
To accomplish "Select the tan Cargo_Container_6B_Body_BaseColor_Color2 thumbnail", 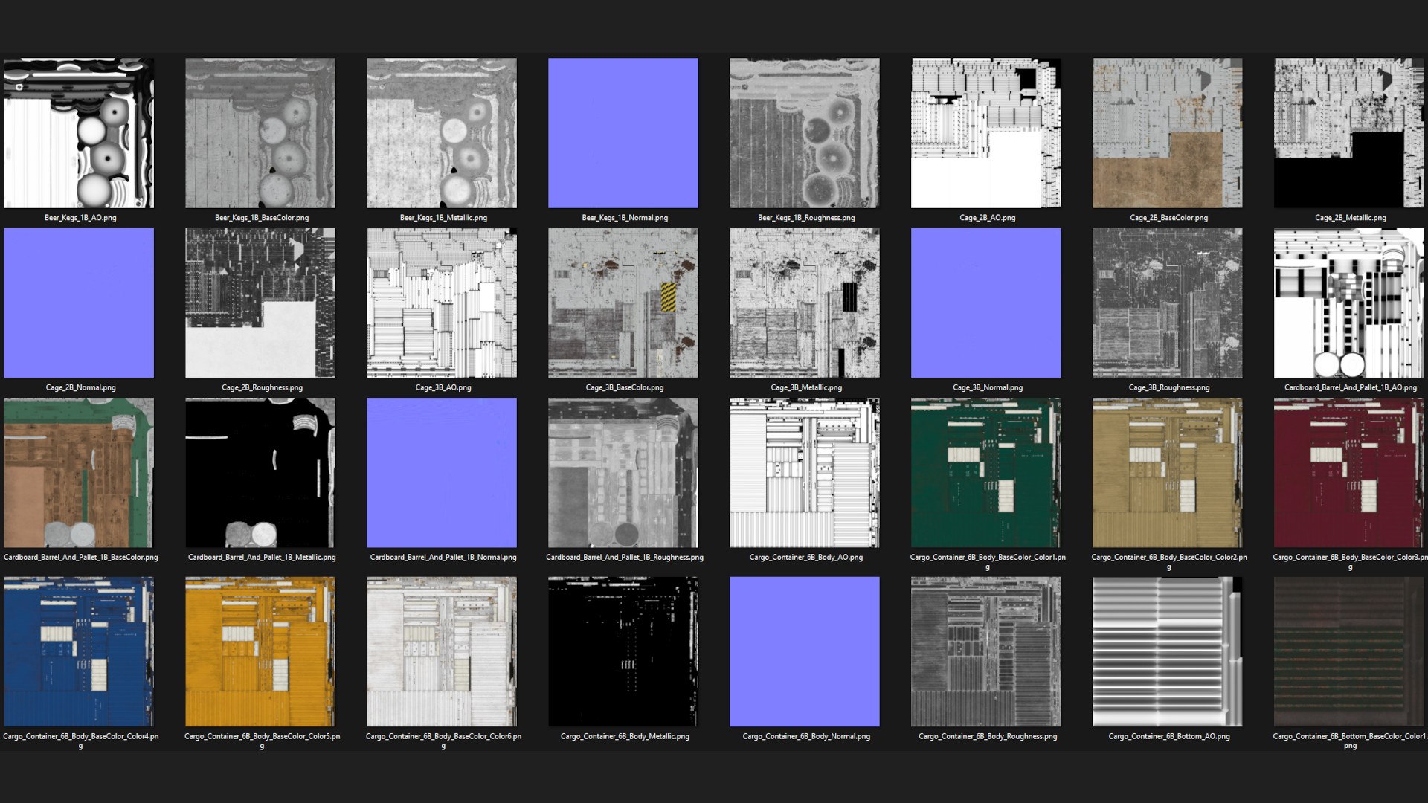I will point(1168,473).
